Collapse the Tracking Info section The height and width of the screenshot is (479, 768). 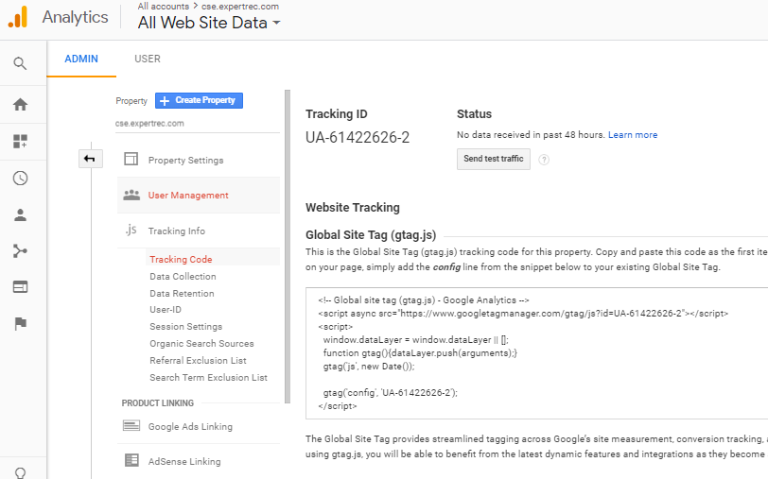[199, 231]
